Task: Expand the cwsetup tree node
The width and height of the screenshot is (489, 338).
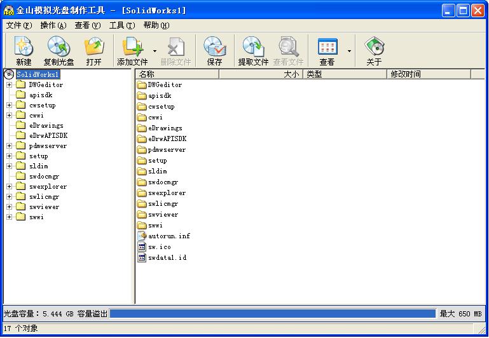Action: point(9,105)
